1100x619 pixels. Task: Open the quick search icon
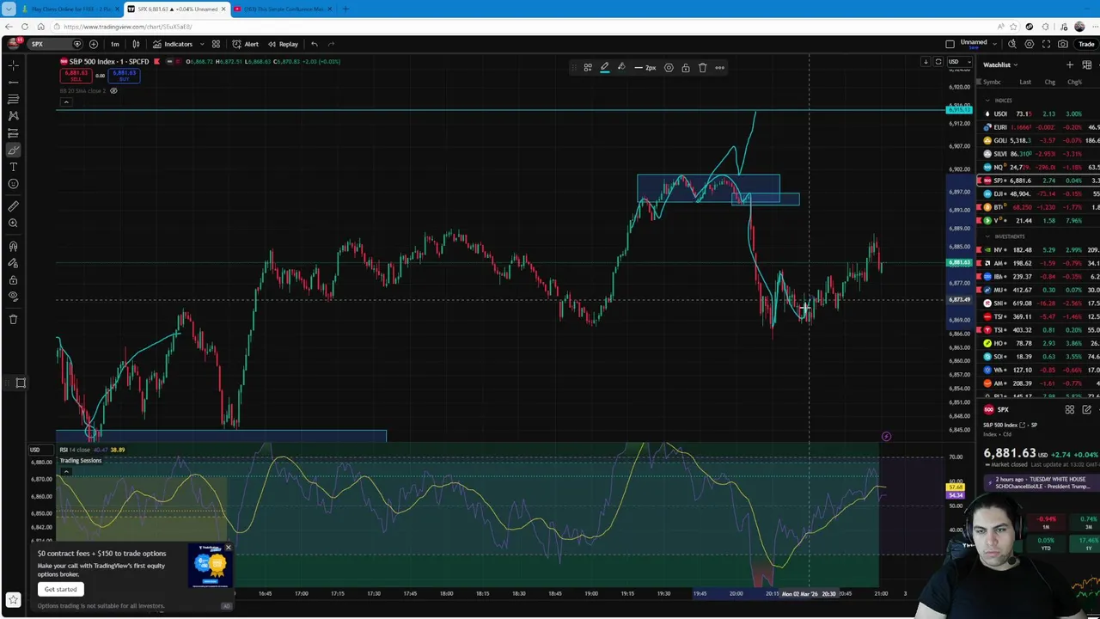[x=1012, y=44]
